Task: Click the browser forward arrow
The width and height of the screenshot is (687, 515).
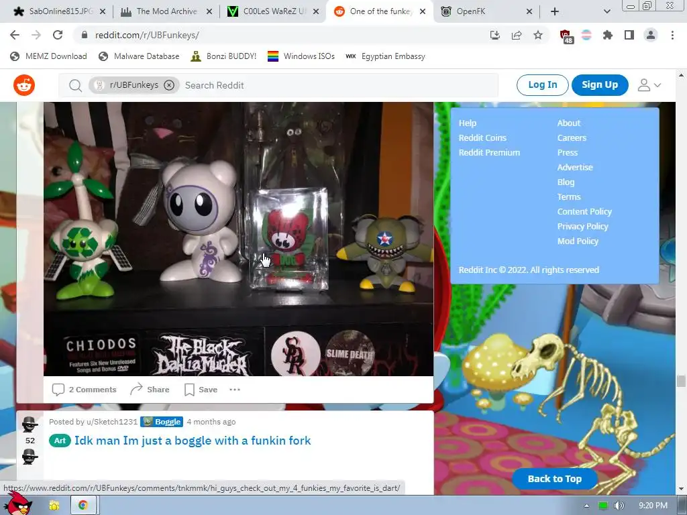Action: pyautogui.click(x=36, y=35)
